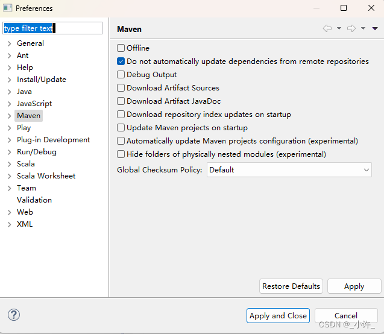Expand the Run/Debug tree node

(x=9, y=152)
